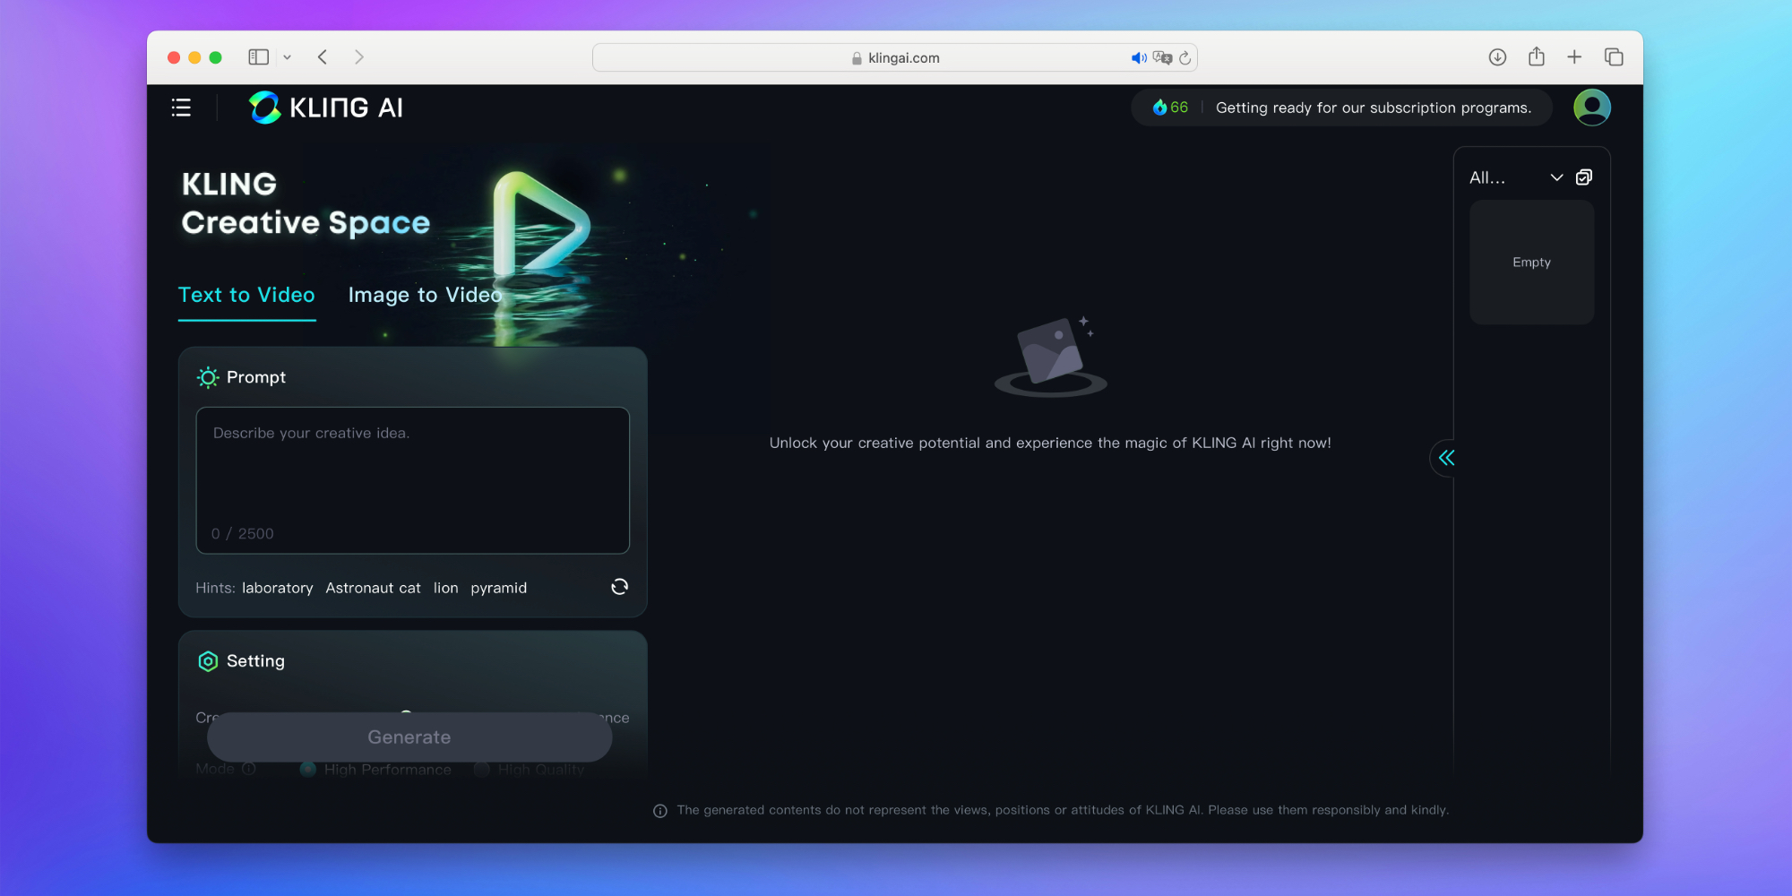This screenshot has height=896, width=1792.
Task: Open the page translate icon
Action: click(1162, 57)
